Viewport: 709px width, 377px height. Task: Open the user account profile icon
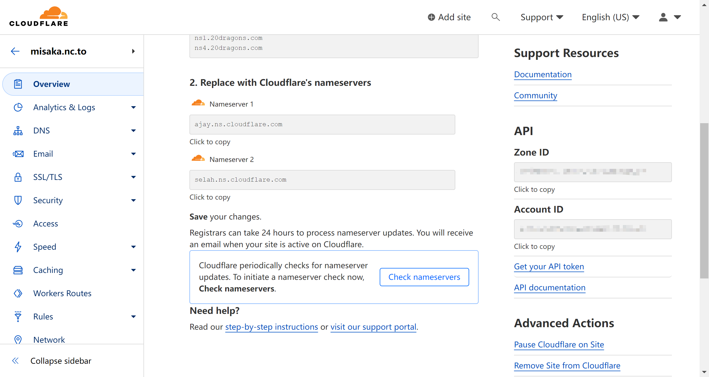(663, 17)
